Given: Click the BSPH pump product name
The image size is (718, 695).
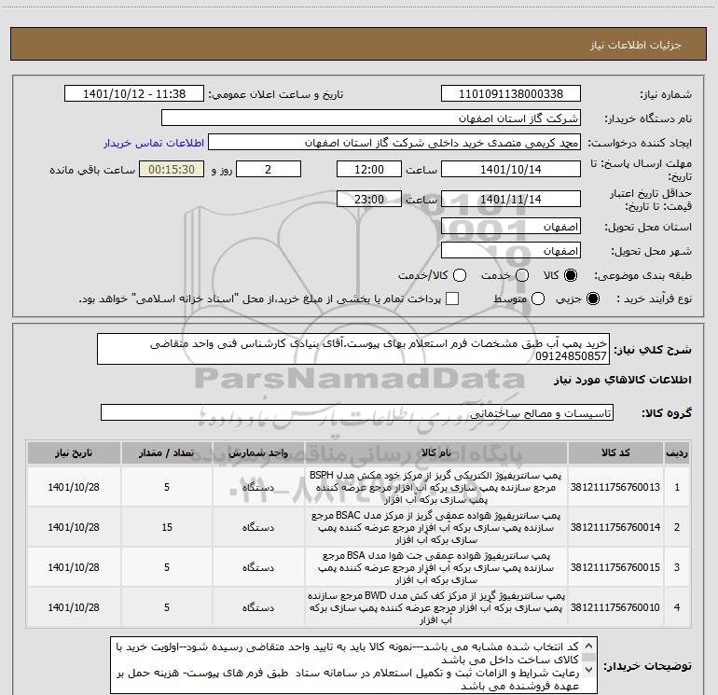Looking at the screenshot, I should point(436,487).
